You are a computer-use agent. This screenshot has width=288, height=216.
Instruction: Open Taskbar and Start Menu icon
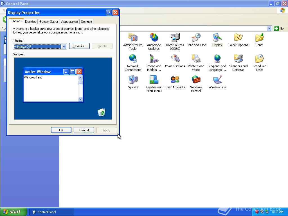point(154,80)
